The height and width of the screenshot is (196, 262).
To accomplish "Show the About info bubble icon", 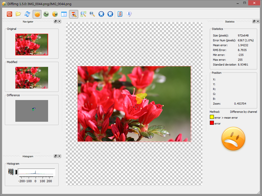I will pos(129,14).
